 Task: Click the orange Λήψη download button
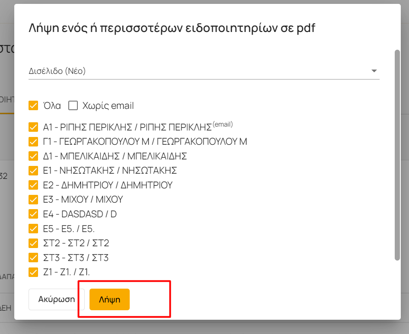coord(109,299)
